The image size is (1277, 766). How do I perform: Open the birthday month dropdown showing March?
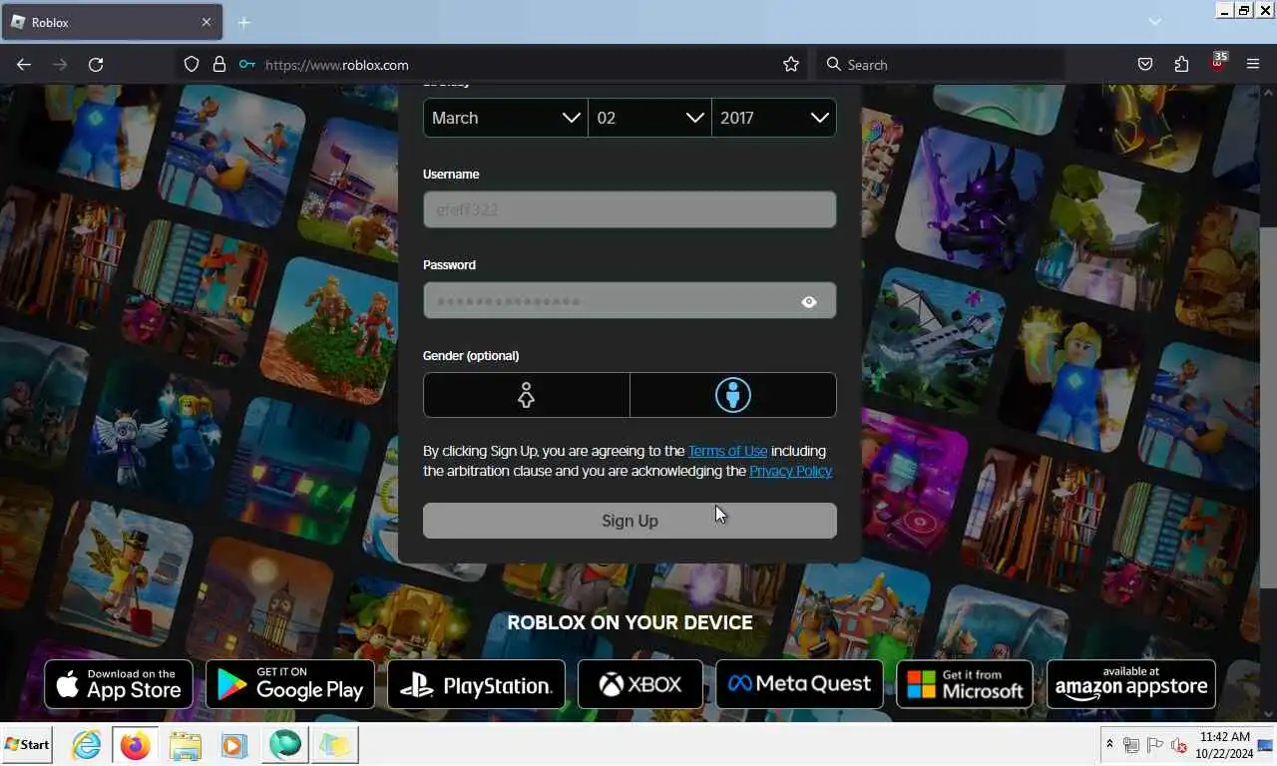(506, 118)
